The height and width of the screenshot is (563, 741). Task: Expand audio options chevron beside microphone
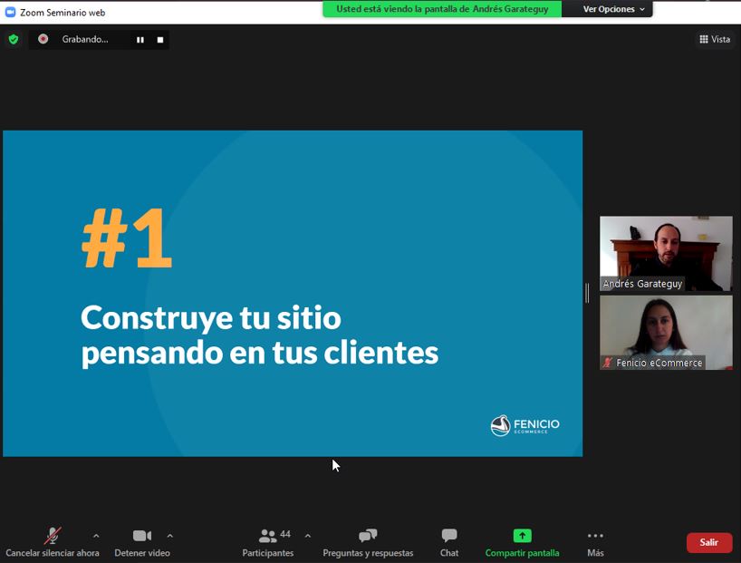(96, 536)
